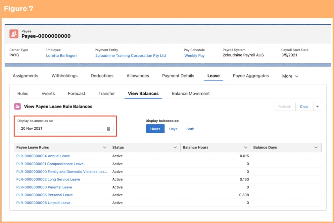Switch to the Assignments tab
The image size is (334, 223).
(25, 76)
